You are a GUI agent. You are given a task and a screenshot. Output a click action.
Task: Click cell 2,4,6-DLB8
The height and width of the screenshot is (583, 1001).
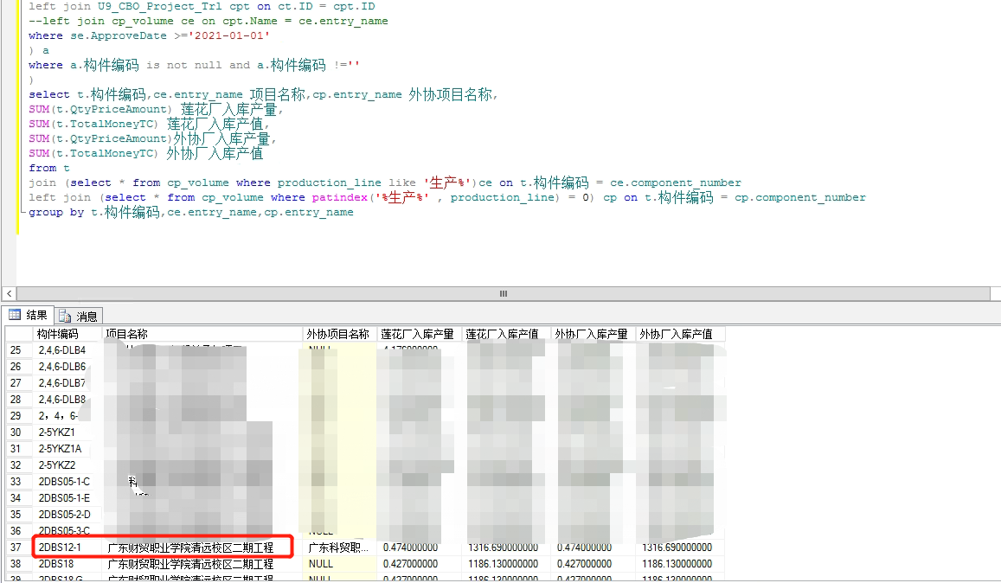click(x=62, y=399)
